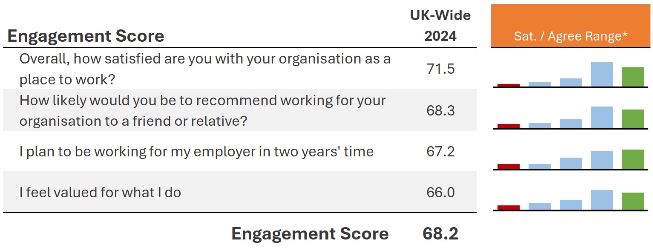Click the 71.5 score value
Viewport: 653px width, 248px height.
pos(440,69)
